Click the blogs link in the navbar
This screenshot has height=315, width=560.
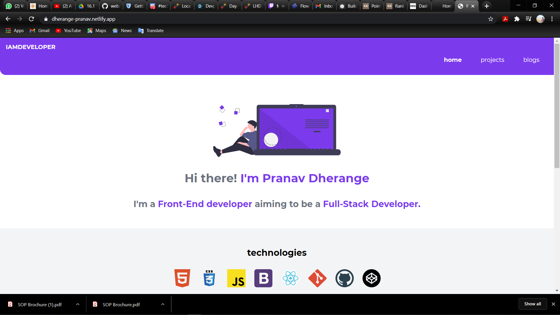point(531,60)
